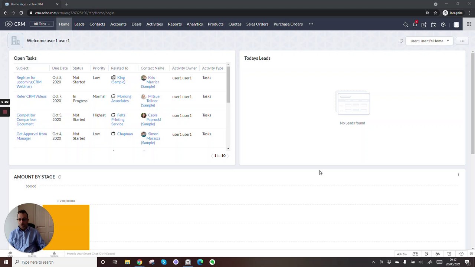Open the Reports module
475x267 pixels.
175,24
